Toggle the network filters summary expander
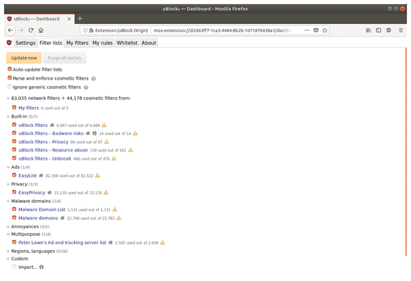 click(8, 99)
